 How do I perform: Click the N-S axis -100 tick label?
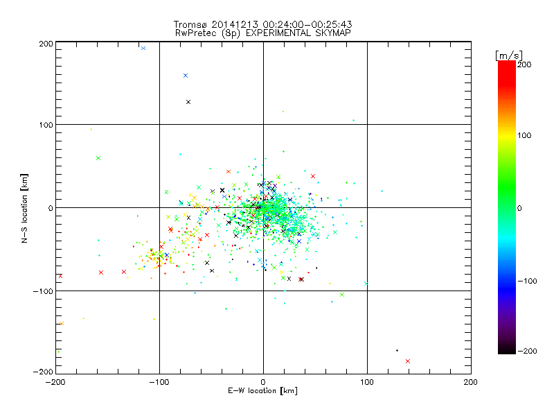pyautogui.click(x=43, y=291)
